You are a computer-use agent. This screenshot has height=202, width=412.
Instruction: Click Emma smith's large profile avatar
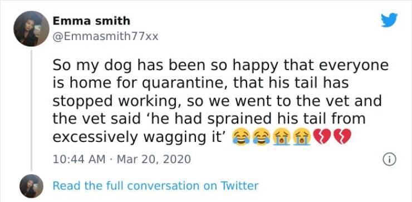(x=31, y=28)
